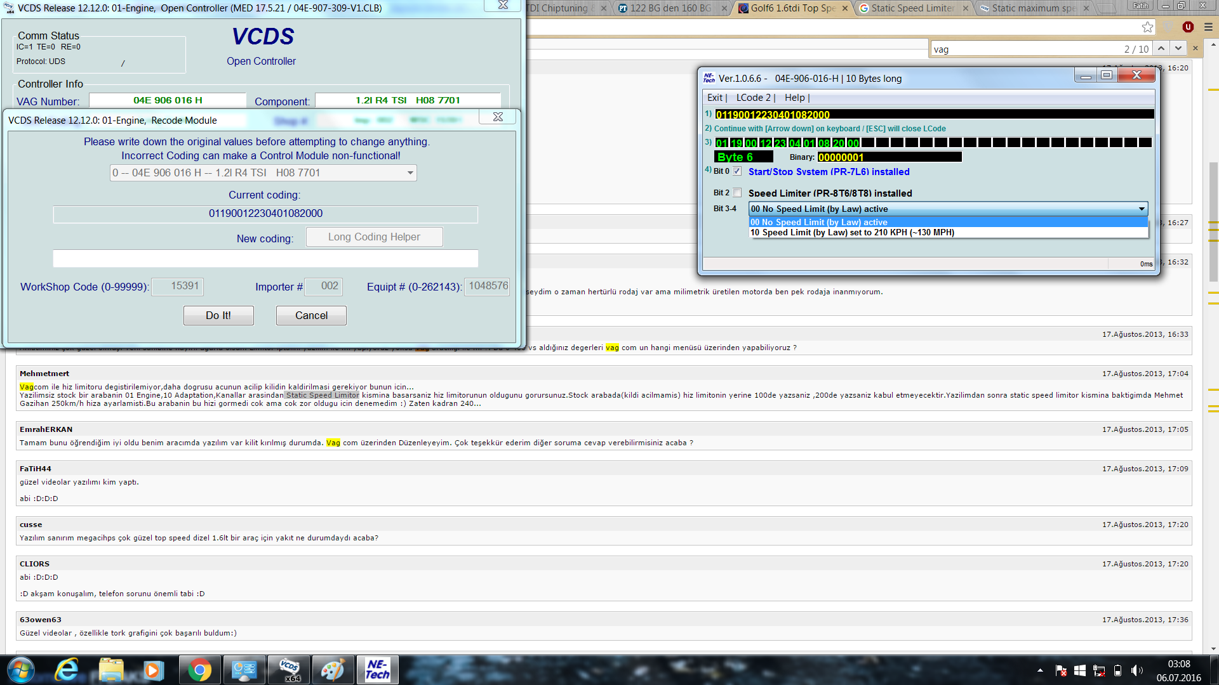
Task: Go to previous find-in-page result
Action: (x=1161, y=49)
